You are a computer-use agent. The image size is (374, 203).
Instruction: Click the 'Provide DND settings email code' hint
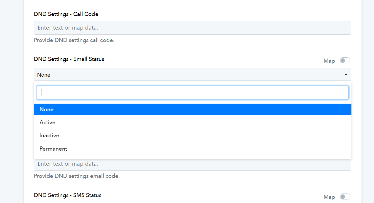pyautogui.click(x=77, y=176)
